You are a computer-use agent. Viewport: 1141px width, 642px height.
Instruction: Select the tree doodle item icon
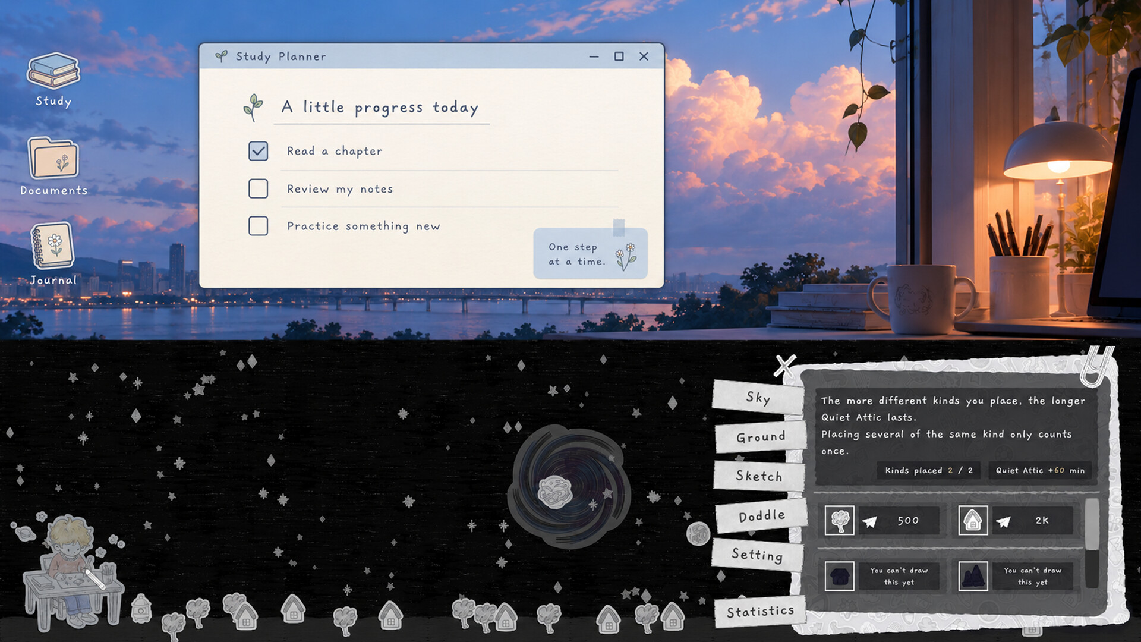(839, 521)
